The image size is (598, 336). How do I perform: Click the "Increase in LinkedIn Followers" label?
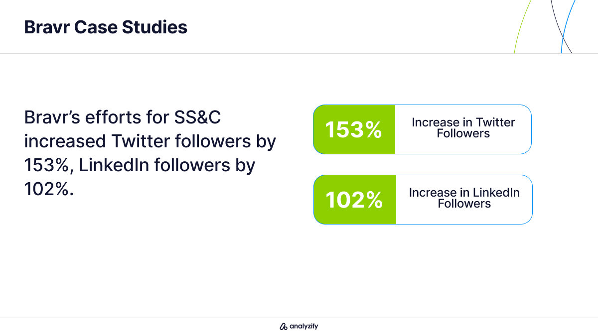[464, 198]
